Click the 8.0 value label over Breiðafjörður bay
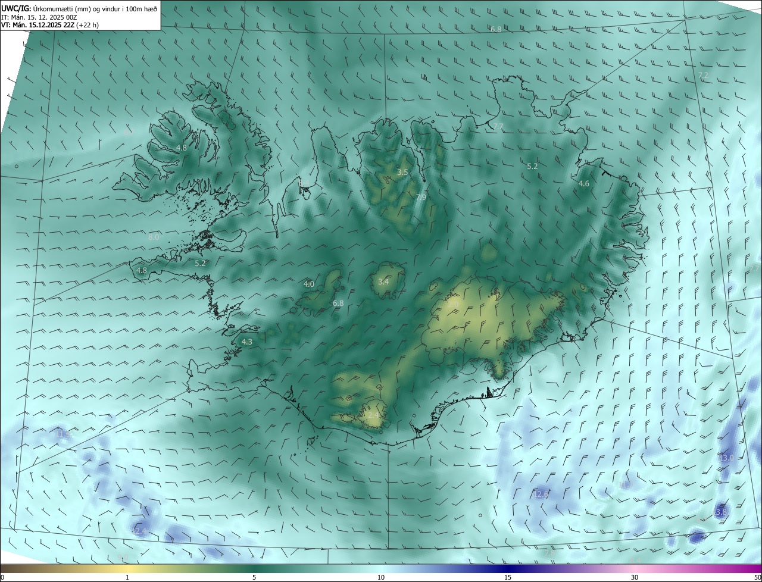The image size is (762, 582). tap(154, 237)
